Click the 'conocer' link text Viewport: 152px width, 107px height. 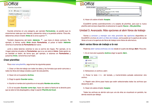(94, 36)
